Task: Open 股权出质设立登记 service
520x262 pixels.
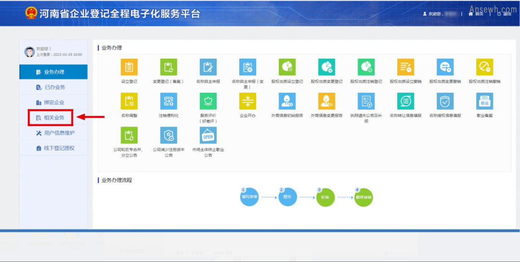Action: coord(287,67)
